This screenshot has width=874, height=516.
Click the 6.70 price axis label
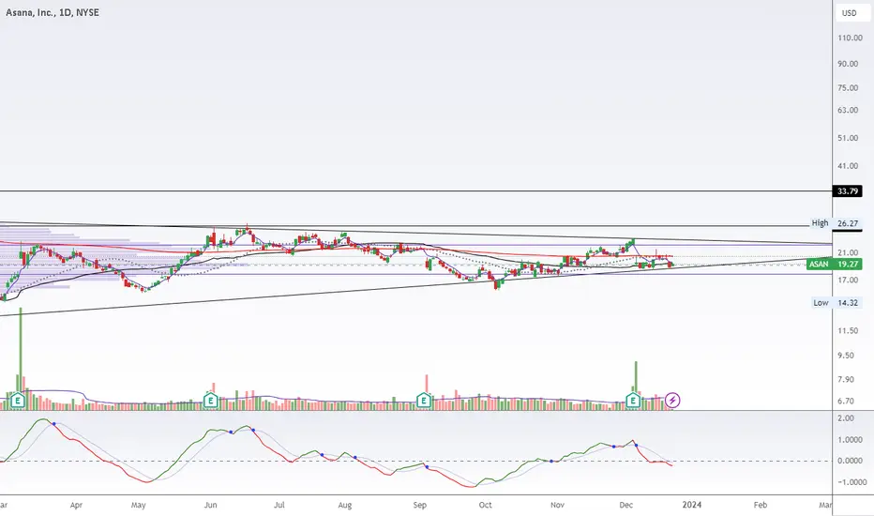(x=846, y=401)
